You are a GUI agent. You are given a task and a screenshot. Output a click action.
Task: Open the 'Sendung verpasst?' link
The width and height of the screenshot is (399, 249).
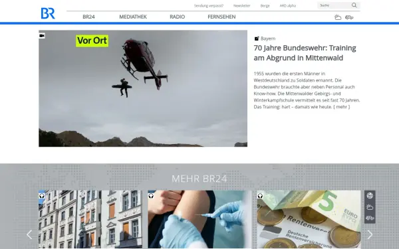pyautogui.click(x=209, y=5)
